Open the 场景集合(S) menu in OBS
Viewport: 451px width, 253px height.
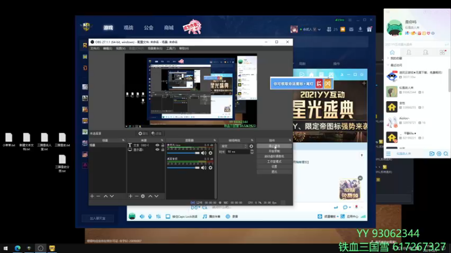pyautogui.click(x=155, y=48)
